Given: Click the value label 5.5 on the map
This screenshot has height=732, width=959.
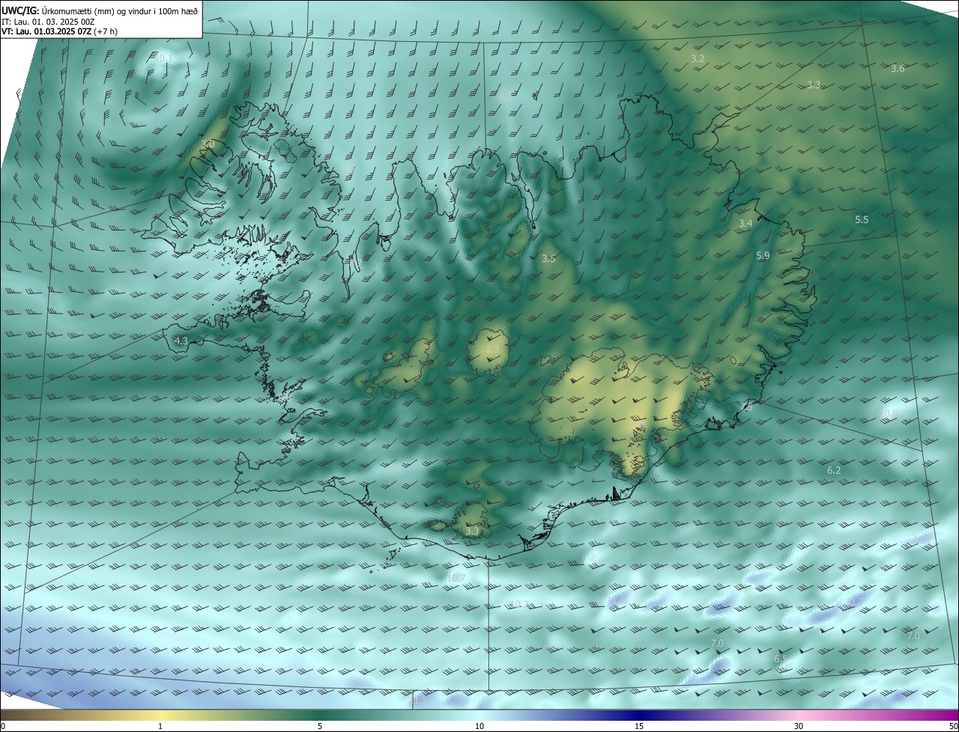Looking at the screenshot, I should coord(862,220).
